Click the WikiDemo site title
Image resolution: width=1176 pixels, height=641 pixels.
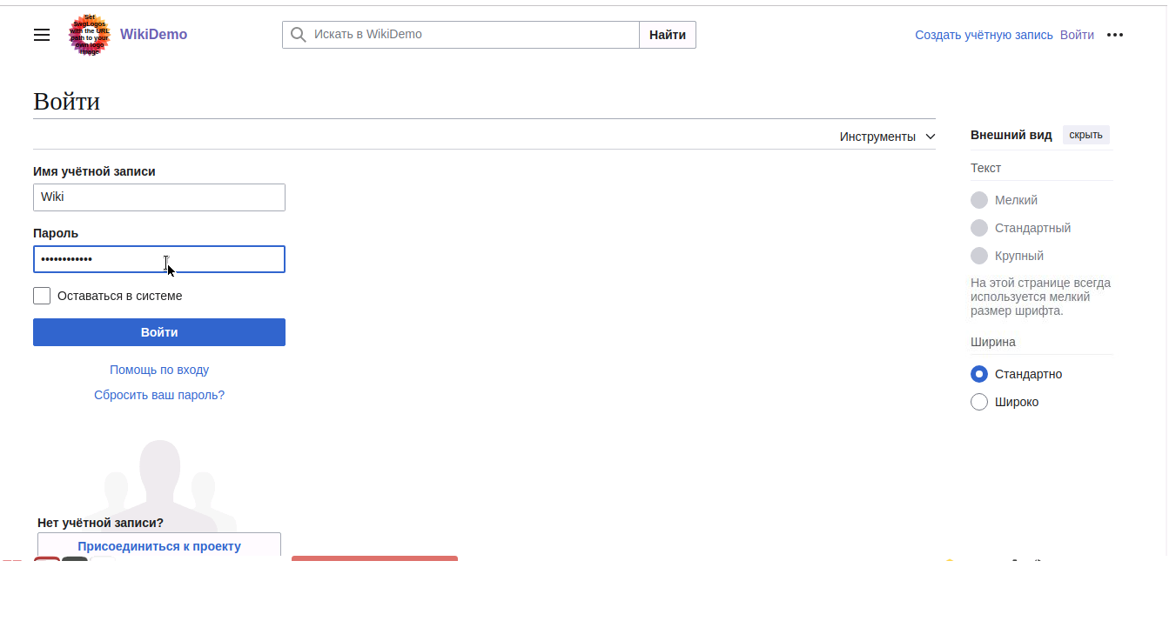tap(153, 35)
